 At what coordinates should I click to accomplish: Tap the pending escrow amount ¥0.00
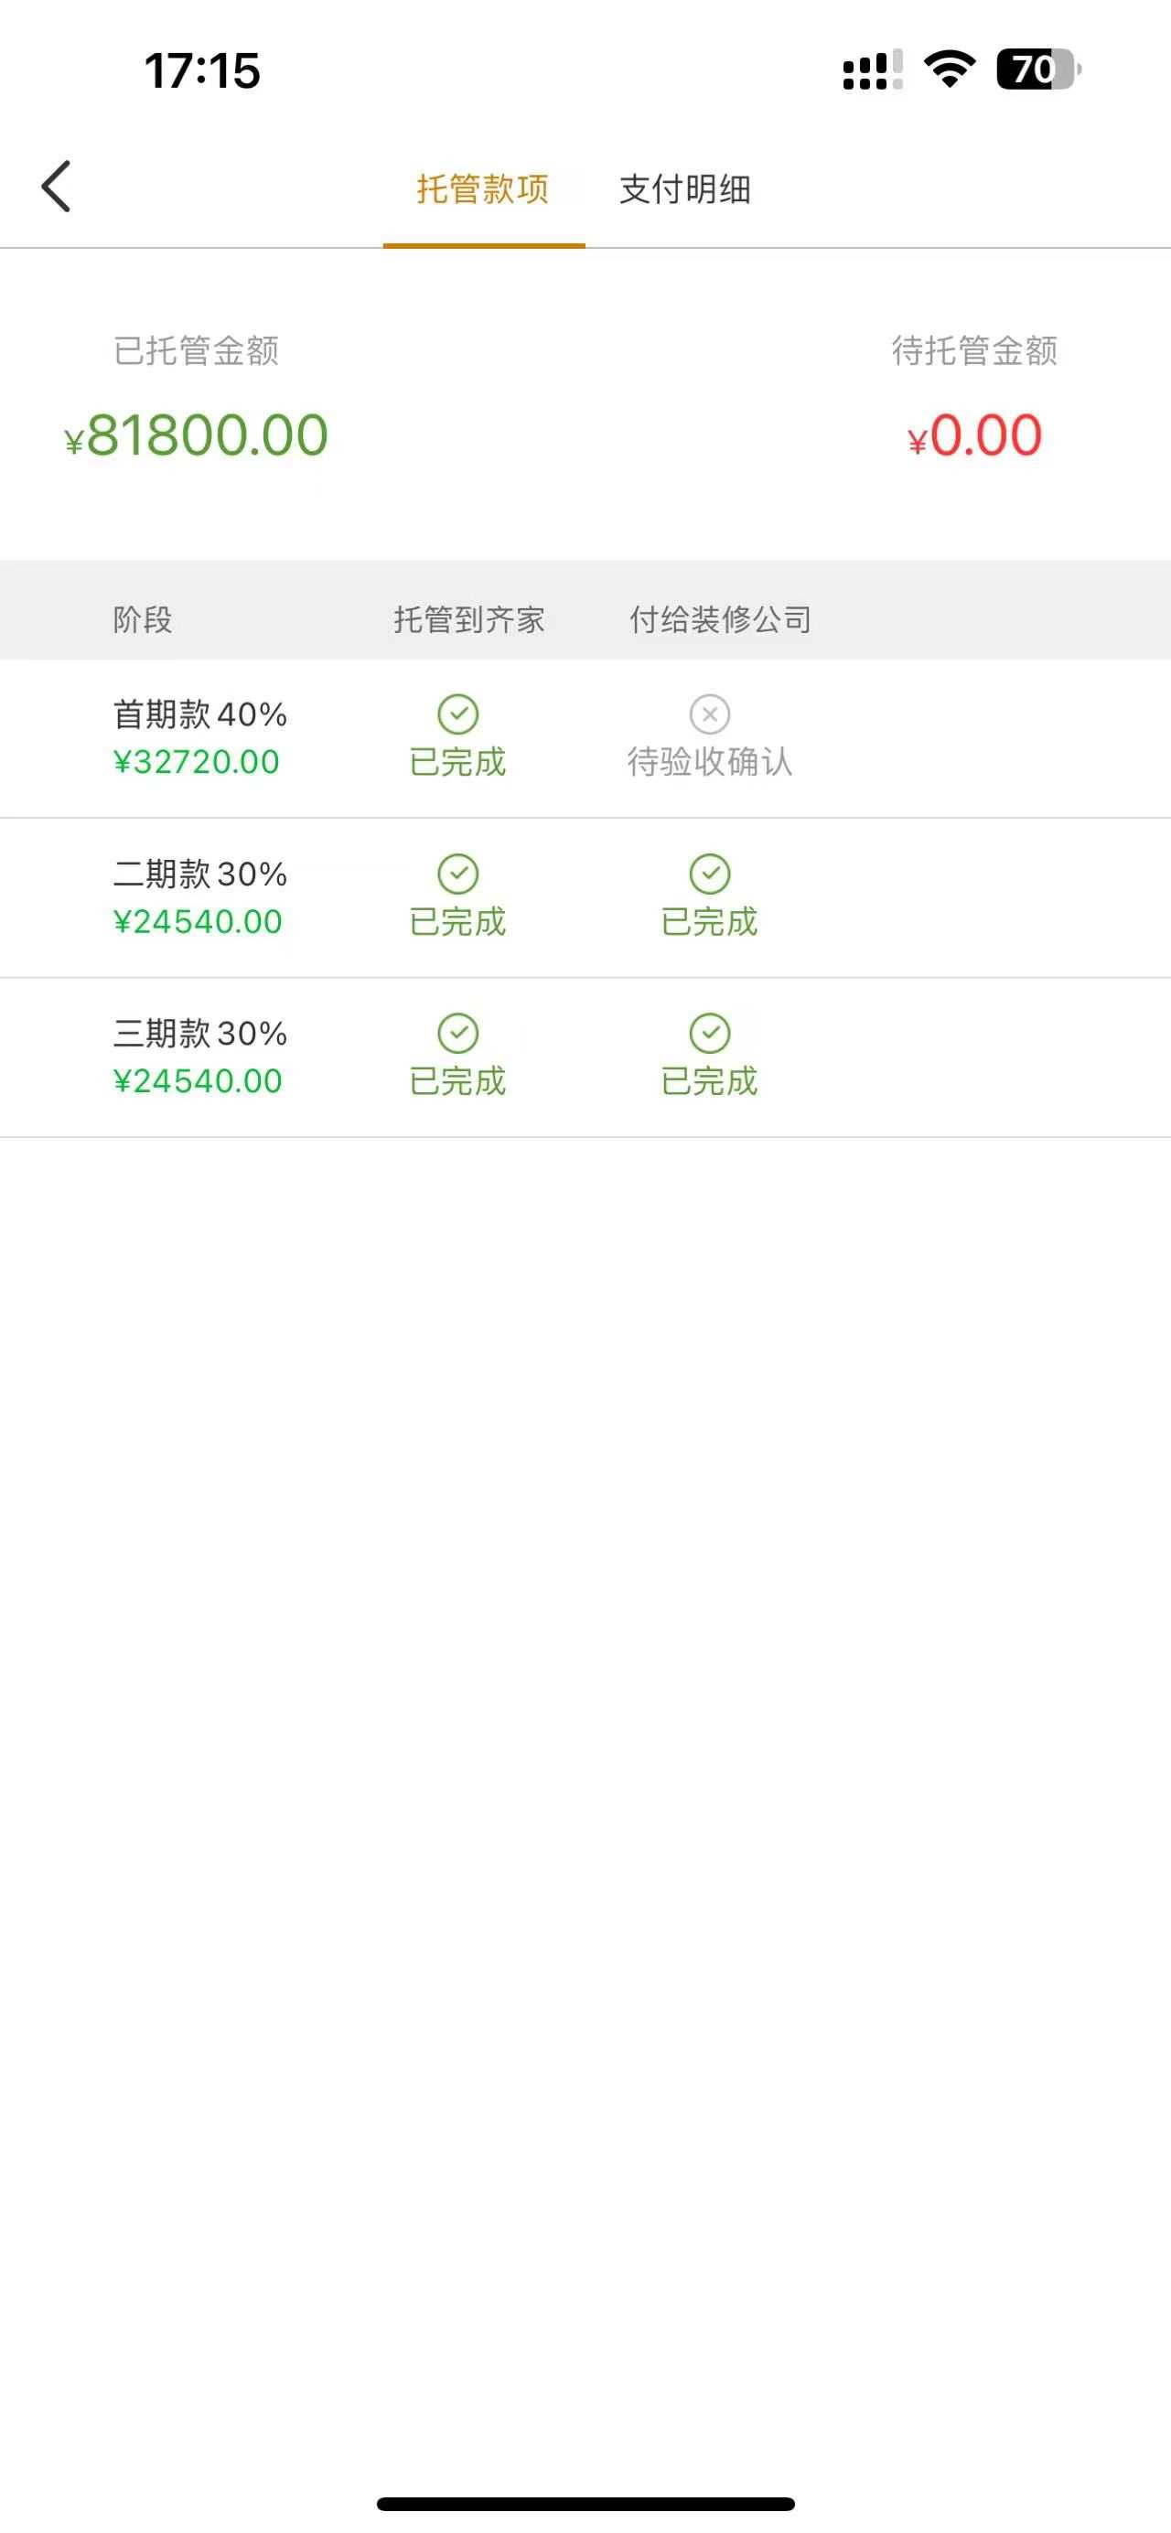(x=974, y=435)
